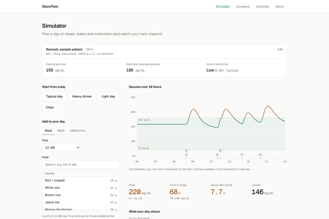329x219 pixels.
Task: Click the 'at 21:14' peak time text
Action: (x=136, y=198)
